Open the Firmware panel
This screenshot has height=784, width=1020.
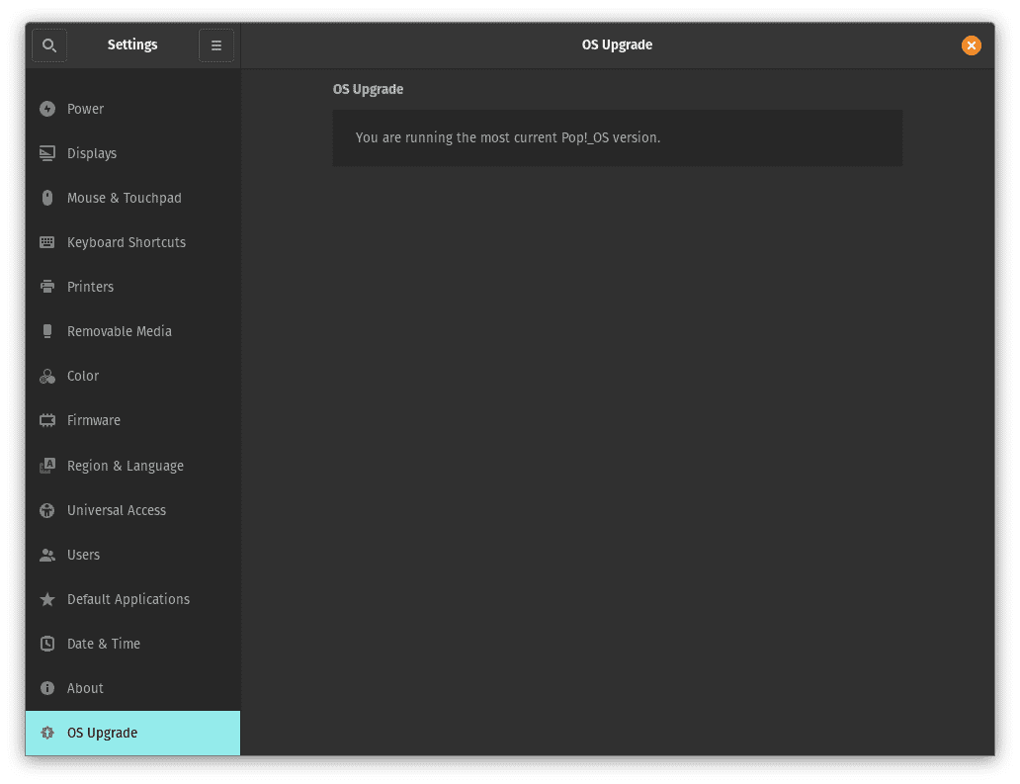pos(132,420)
